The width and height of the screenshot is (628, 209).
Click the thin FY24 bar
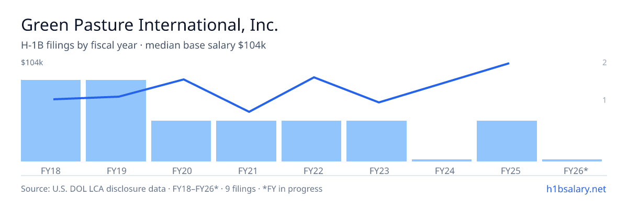[442, 160]
